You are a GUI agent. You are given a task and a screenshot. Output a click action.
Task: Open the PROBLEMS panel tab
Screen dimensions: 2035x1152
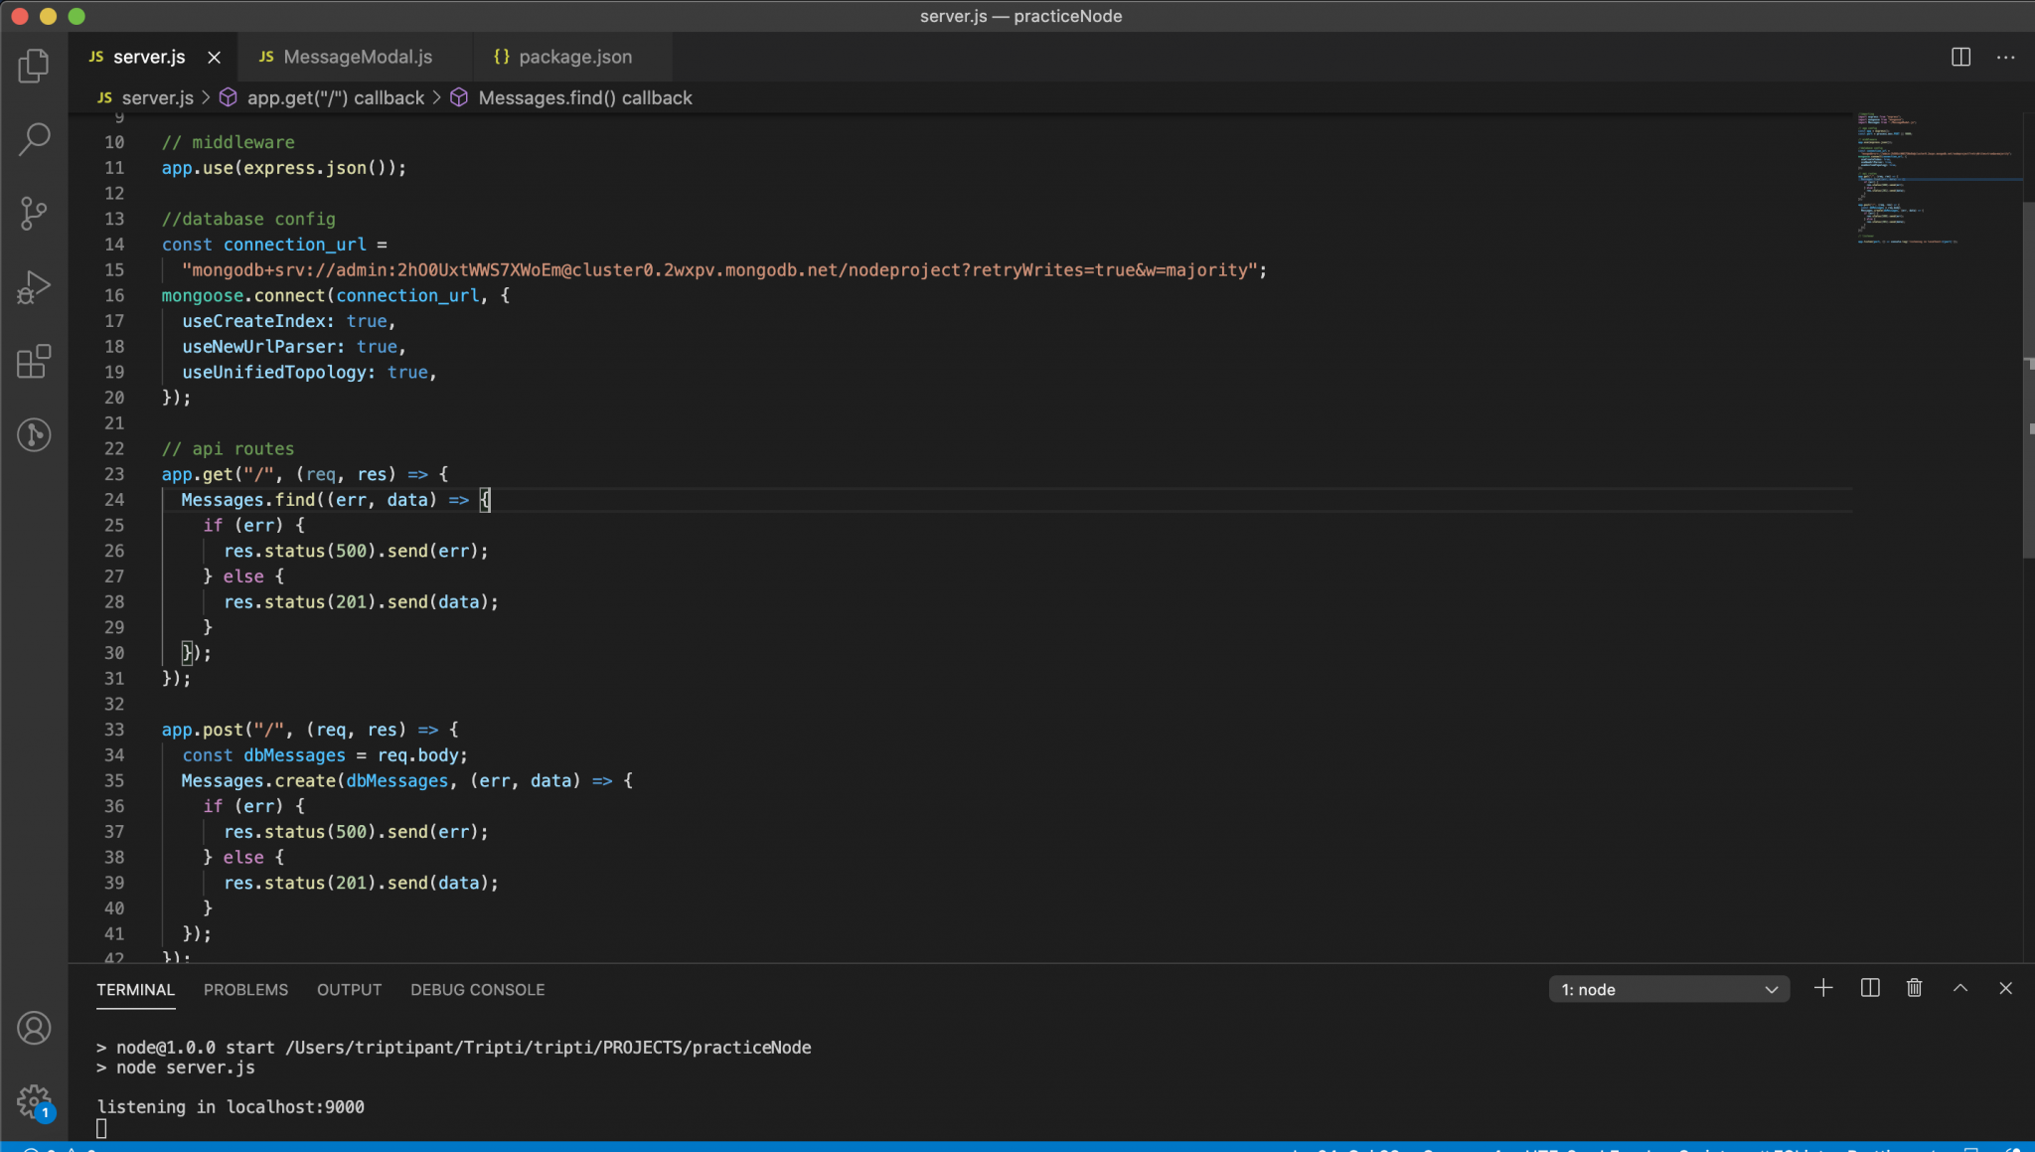pos(245,990)
